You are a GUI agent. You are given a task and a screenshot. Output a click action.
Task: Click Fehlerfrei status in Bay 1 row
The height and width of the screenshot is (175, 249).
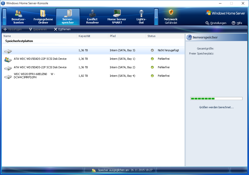point(164,59)
